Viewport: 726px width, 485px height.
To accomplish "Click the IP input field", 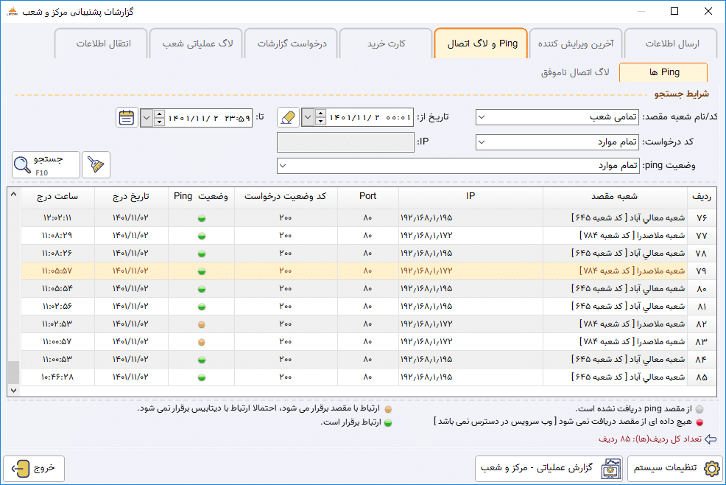I will (x=345, y=142).
